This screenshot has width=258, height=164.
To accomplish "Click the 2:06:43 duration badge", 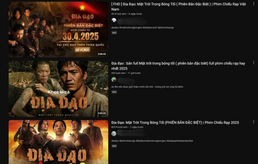I will tap(102, 54).
